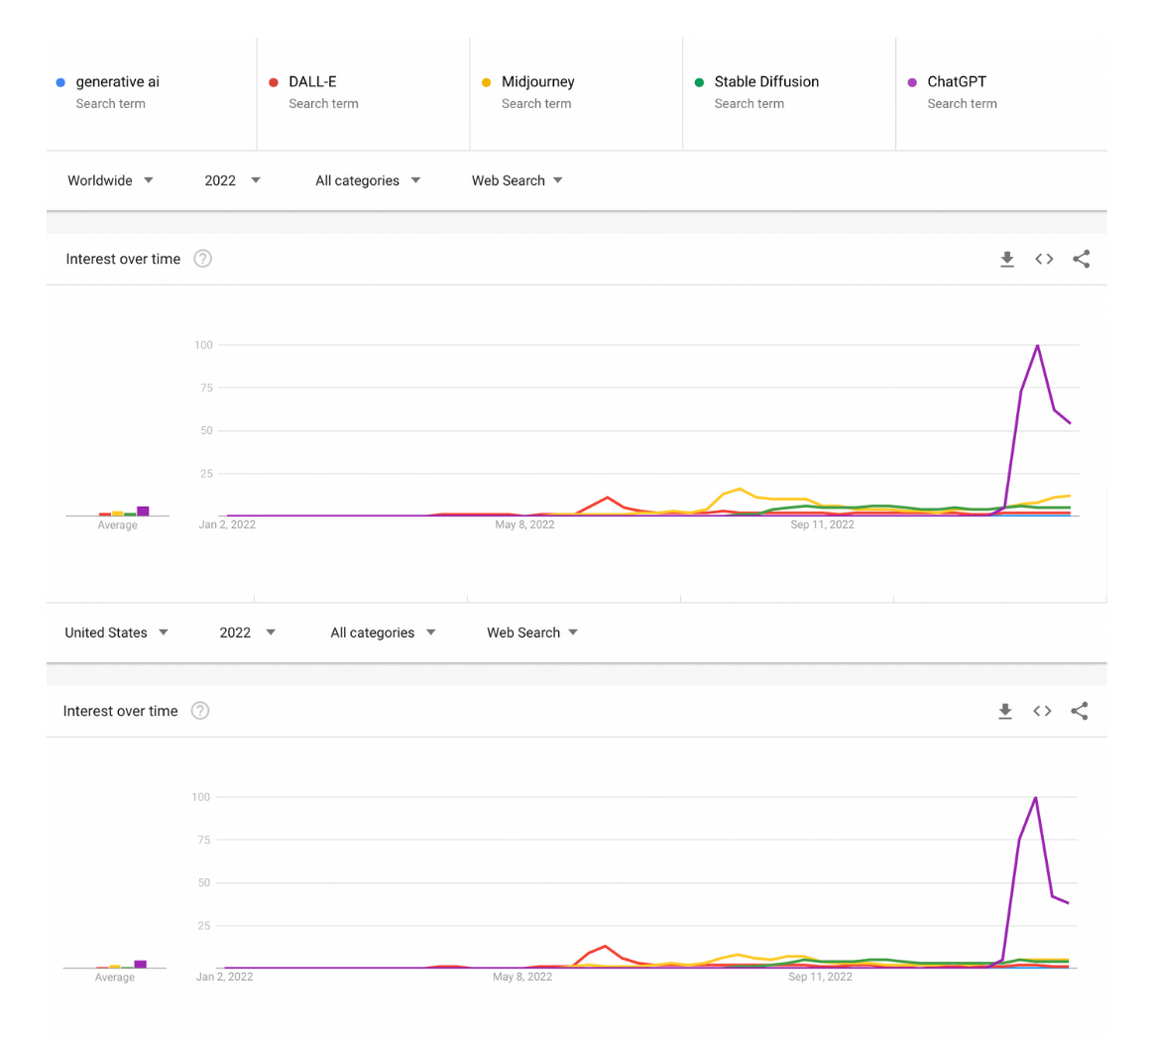The height and width of the screenshot is (1038, 1154).
Task: Click the purple ChatGPT color dot
Action: point(913,82)
